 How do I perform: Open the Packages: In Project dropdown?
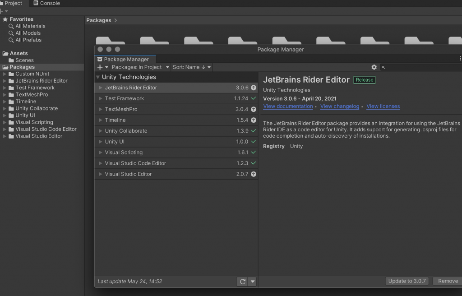(140, 67)
